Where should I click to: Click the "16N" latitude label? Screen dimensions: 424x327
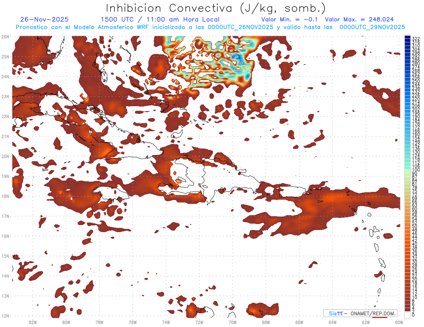pyautogui.click(x=5, y=236)
